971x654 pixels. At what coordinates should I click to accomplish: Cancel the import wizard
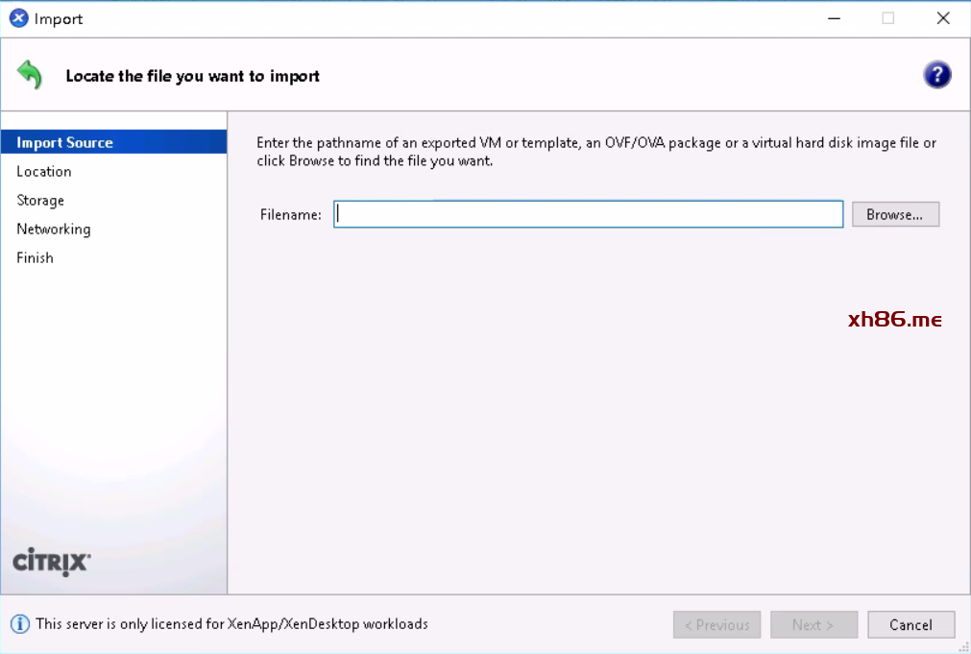tap(910, 624)
